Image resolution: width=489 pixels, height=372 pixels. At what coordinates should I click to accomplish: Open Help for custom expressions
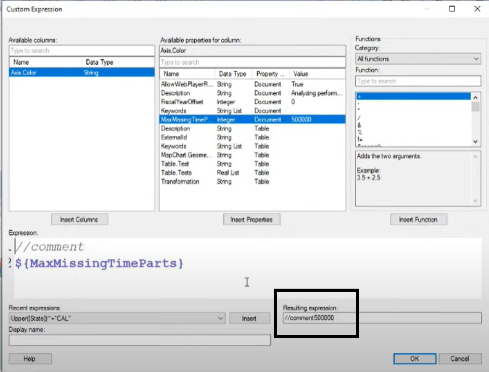30,358
